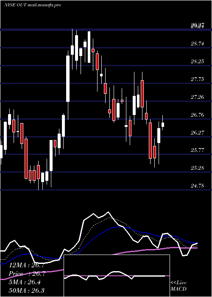212x297 pixels.
Task: Click the 28.25 price level label
Action: (198, 62)
